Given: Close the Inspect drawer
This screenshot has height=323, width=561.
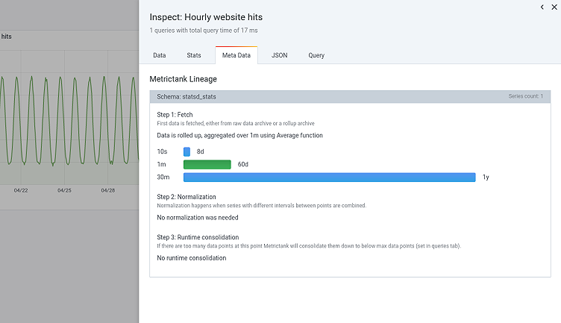Looking at the screenshot, I should [x=554, y=7].
